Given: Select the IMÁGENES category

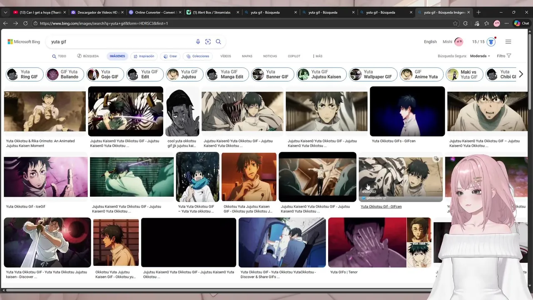Looking at the screenshot, I should 117,56.
